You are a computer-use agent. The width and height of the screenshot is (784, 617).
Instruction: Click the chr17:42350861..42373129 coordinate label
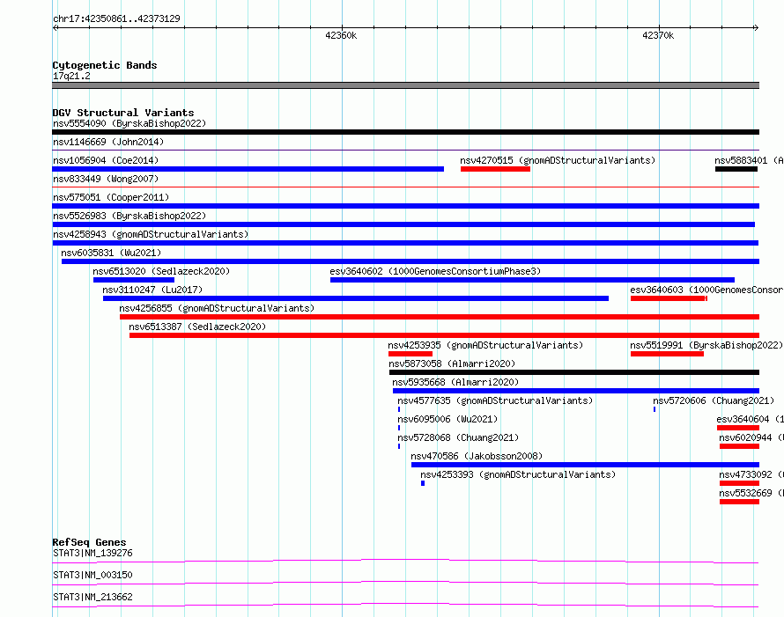tap(116, 18)
